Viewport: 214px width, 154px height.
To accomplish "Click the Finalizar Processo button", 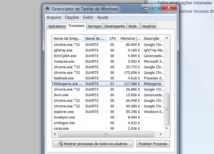I will tap(153, 144).
